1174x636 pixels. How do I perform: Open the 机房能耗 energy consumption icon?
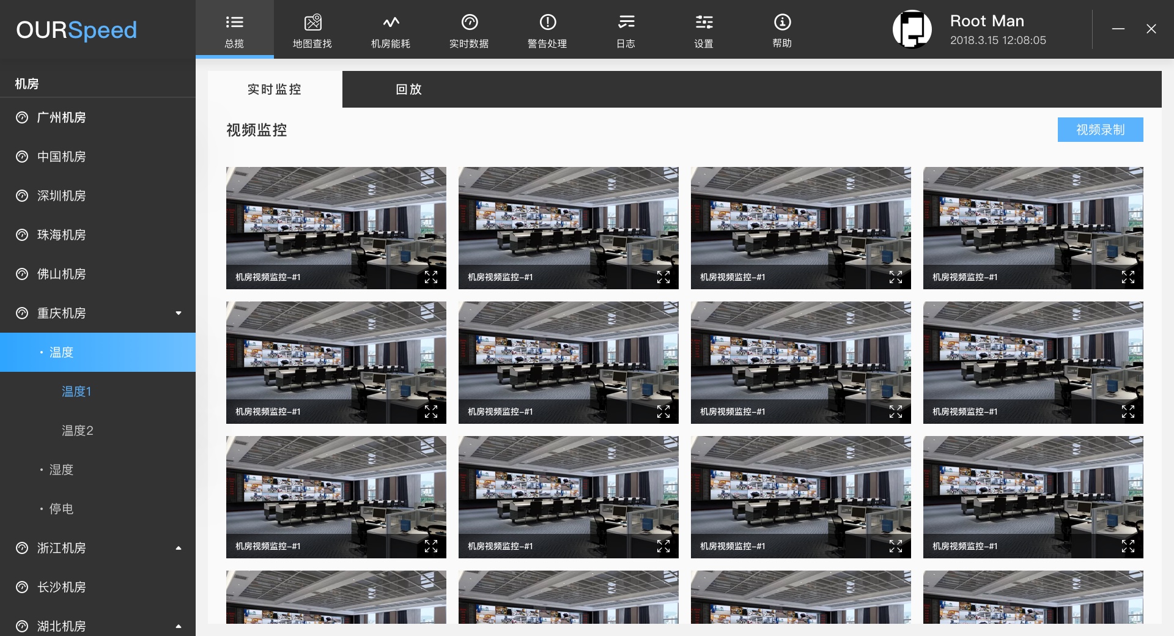click(391, 23)
